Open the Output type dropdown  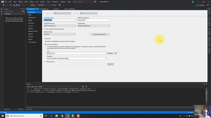point(94,26)
